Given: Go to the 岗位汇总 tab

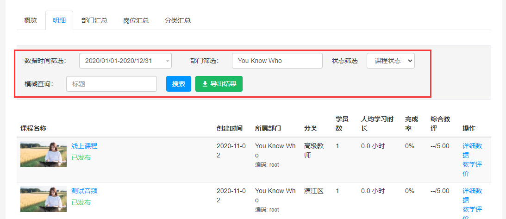Looking at the screenshot, I should pos(136,21).
